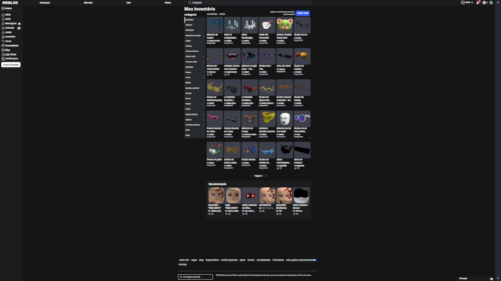Go to the previous inventory page arrow
501x281 pixels.
point(252,176)
